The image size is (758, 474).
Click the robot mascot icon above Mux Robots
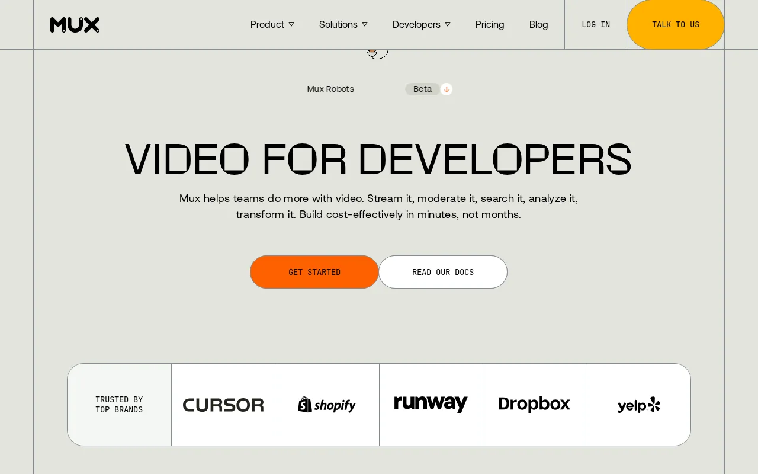pyautogui.click(x=377, y=54)
